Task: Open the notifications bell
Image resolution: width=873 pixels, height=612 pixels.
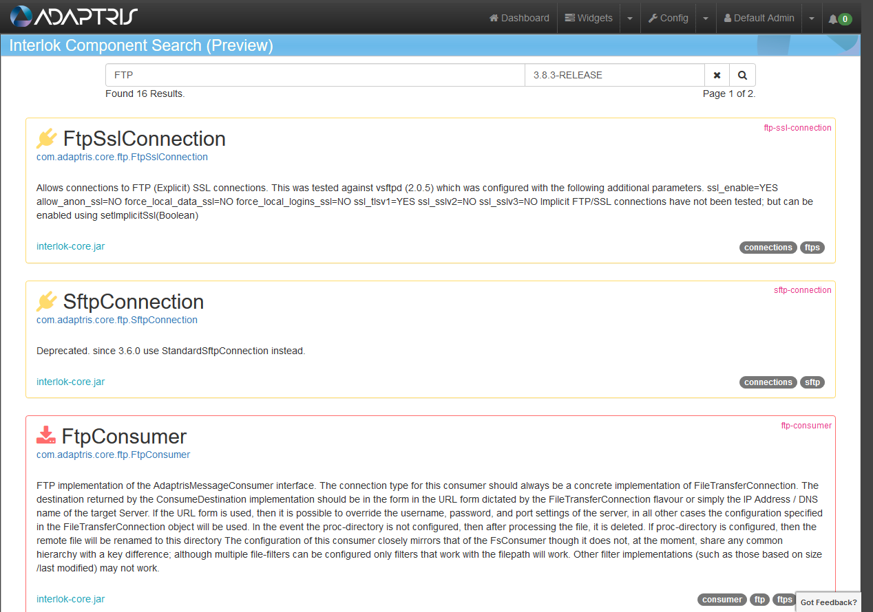Action: 840,19
